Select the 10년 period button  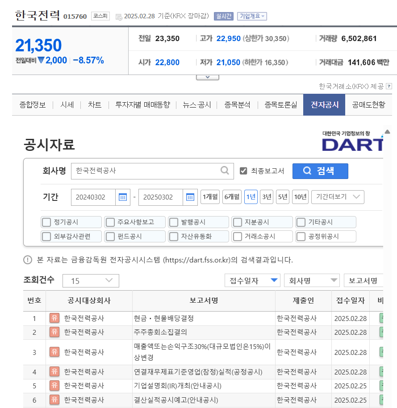[300, 197]
